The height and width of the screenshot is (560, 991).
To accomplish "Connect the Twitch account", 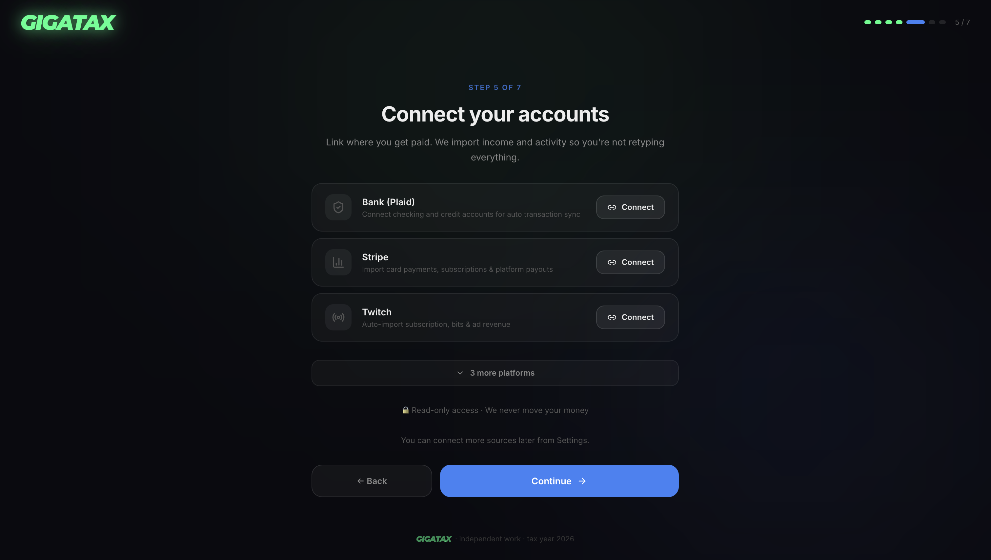I will (x=630, y=317).
